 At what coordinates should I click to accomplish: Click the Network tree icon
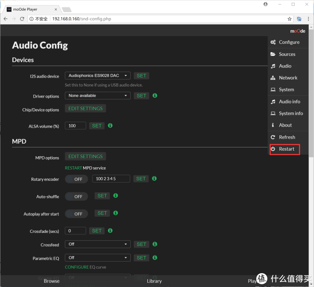pyautogui.click(x=273, y=78)
